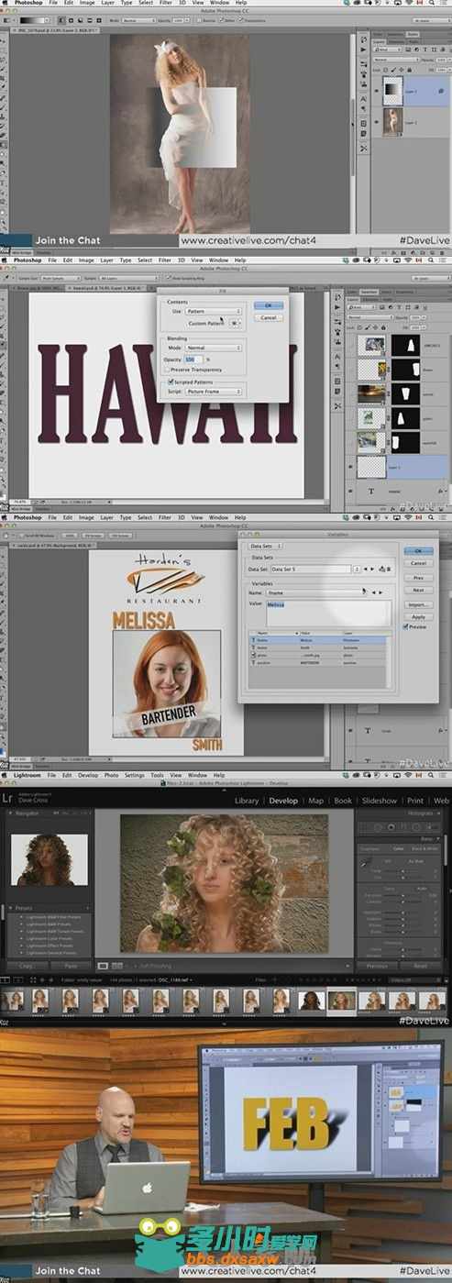452x1283 pixels.
Task: Select the Brown.jpg document tab
Action: [x=39, y=288]
